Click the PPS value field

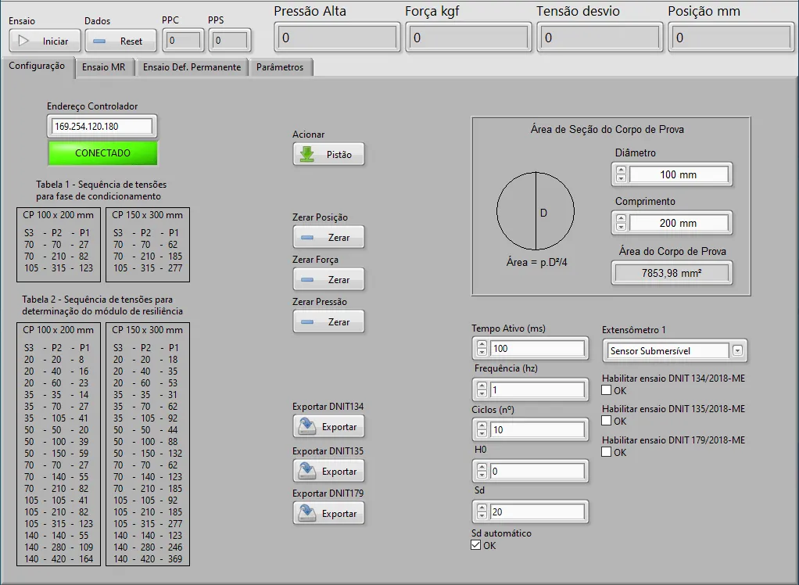click(230, 40)
